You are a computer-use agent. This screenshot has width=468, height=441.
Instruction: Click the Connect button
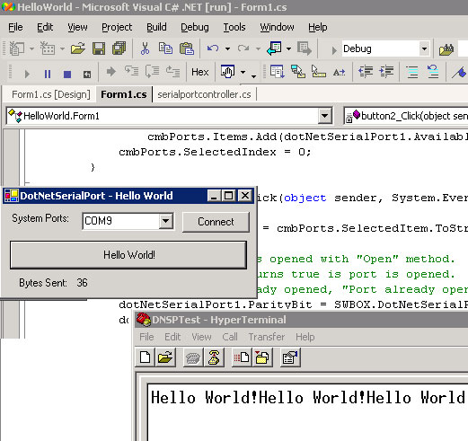click(216, 222)
